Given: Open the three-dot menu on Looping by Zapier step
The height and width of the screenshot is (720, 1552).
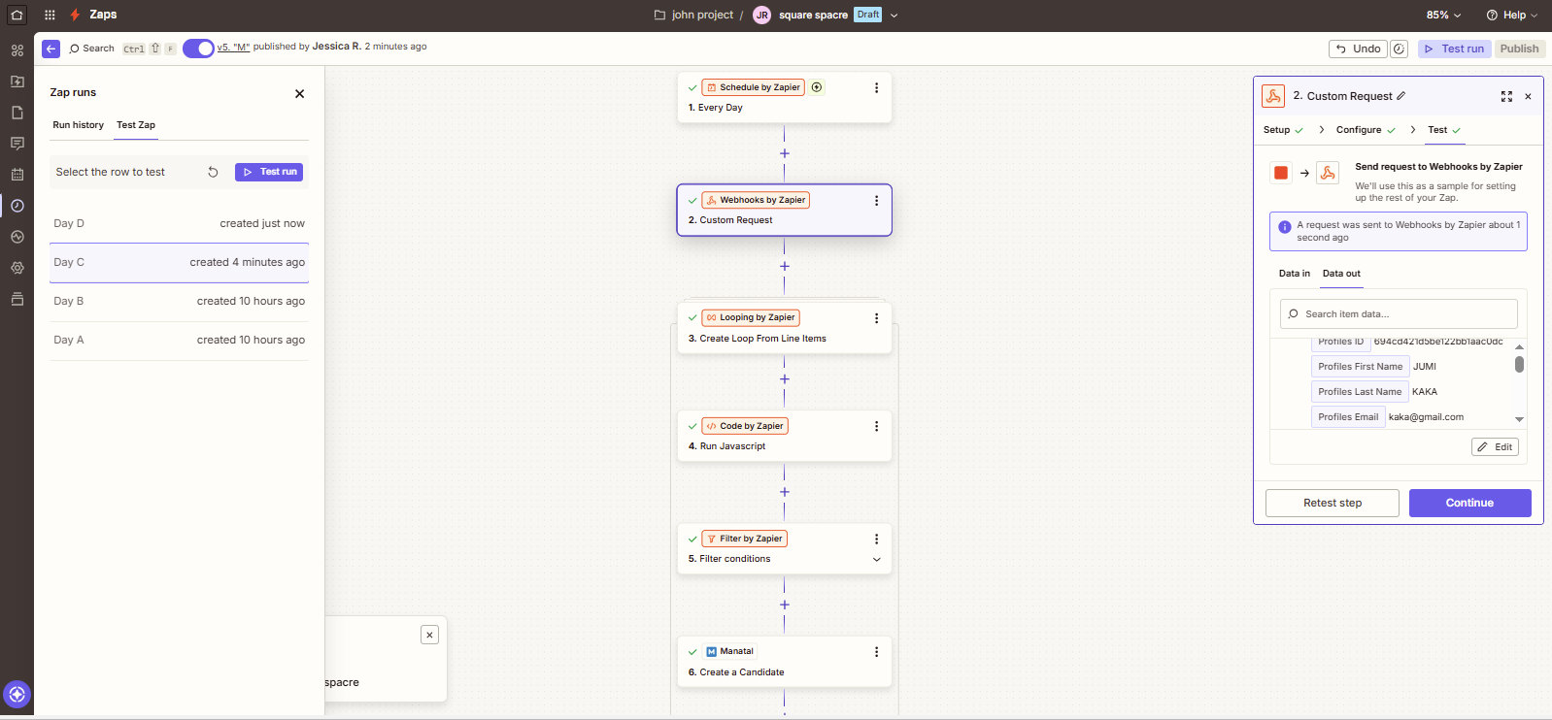Looking at the screenshot, I should [876, 318].
